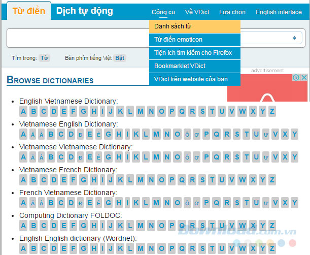Browse letter D in Computing Dictionary FOLDOC

54,226
